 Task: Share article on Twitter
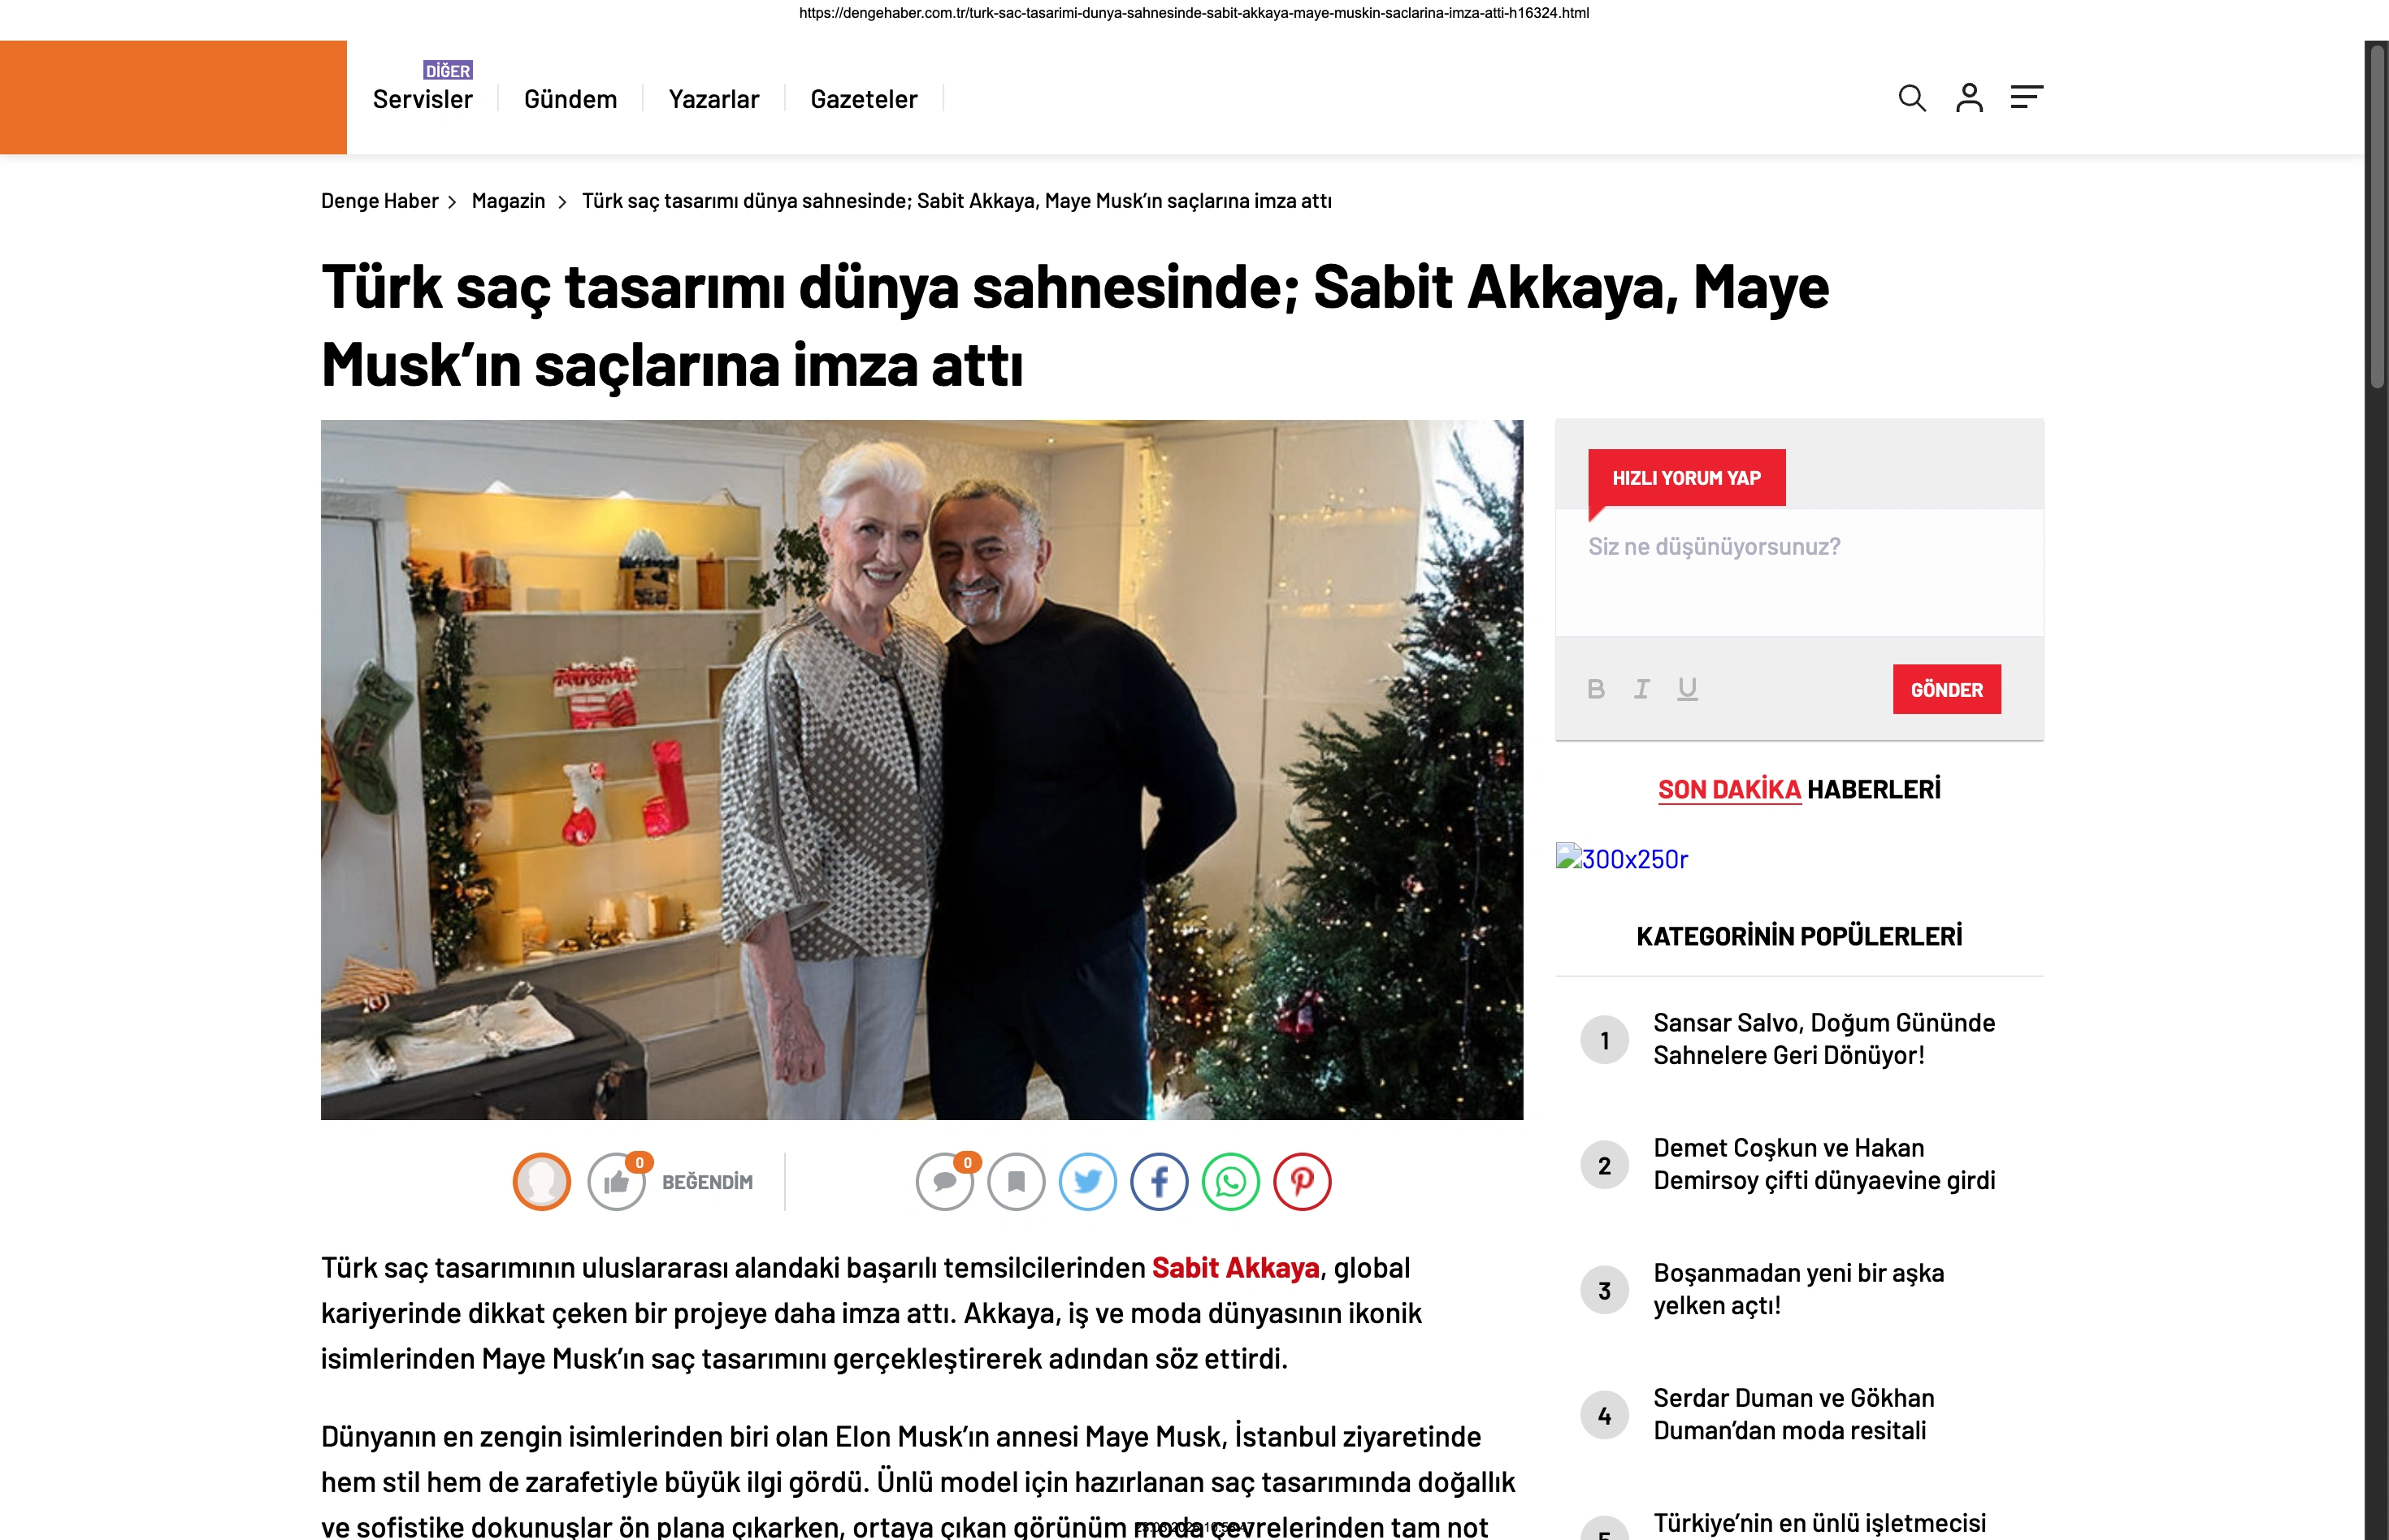[1087, 1182]
